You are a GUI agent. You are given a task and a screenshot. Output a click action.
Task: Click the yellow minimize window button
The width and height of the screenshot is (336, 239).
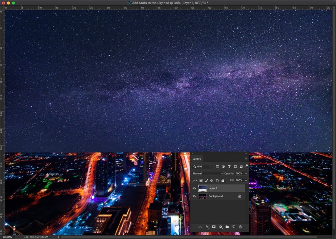(x=9, y=3)
